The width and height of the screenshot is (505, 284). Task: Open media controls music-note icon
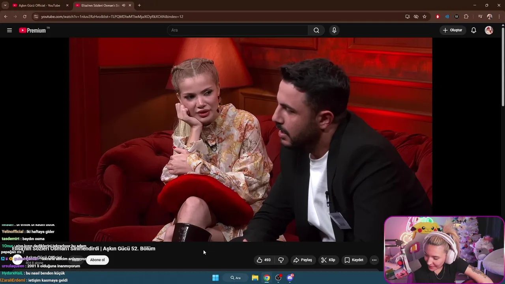click(x=480, y=17)
